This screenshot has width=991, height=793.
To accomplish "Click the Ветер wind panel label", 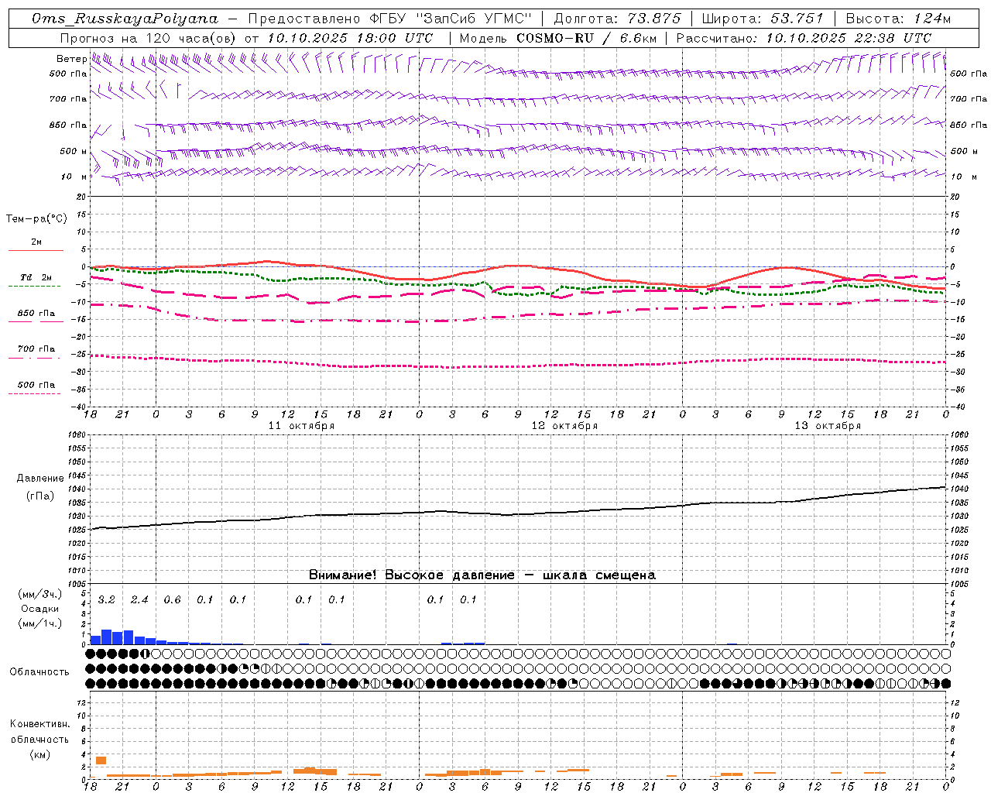I will tap(71, 59).
